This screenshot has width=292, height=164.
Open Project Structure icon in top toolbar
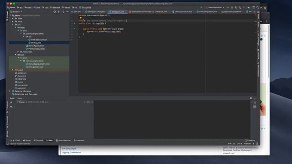[249, 7]
